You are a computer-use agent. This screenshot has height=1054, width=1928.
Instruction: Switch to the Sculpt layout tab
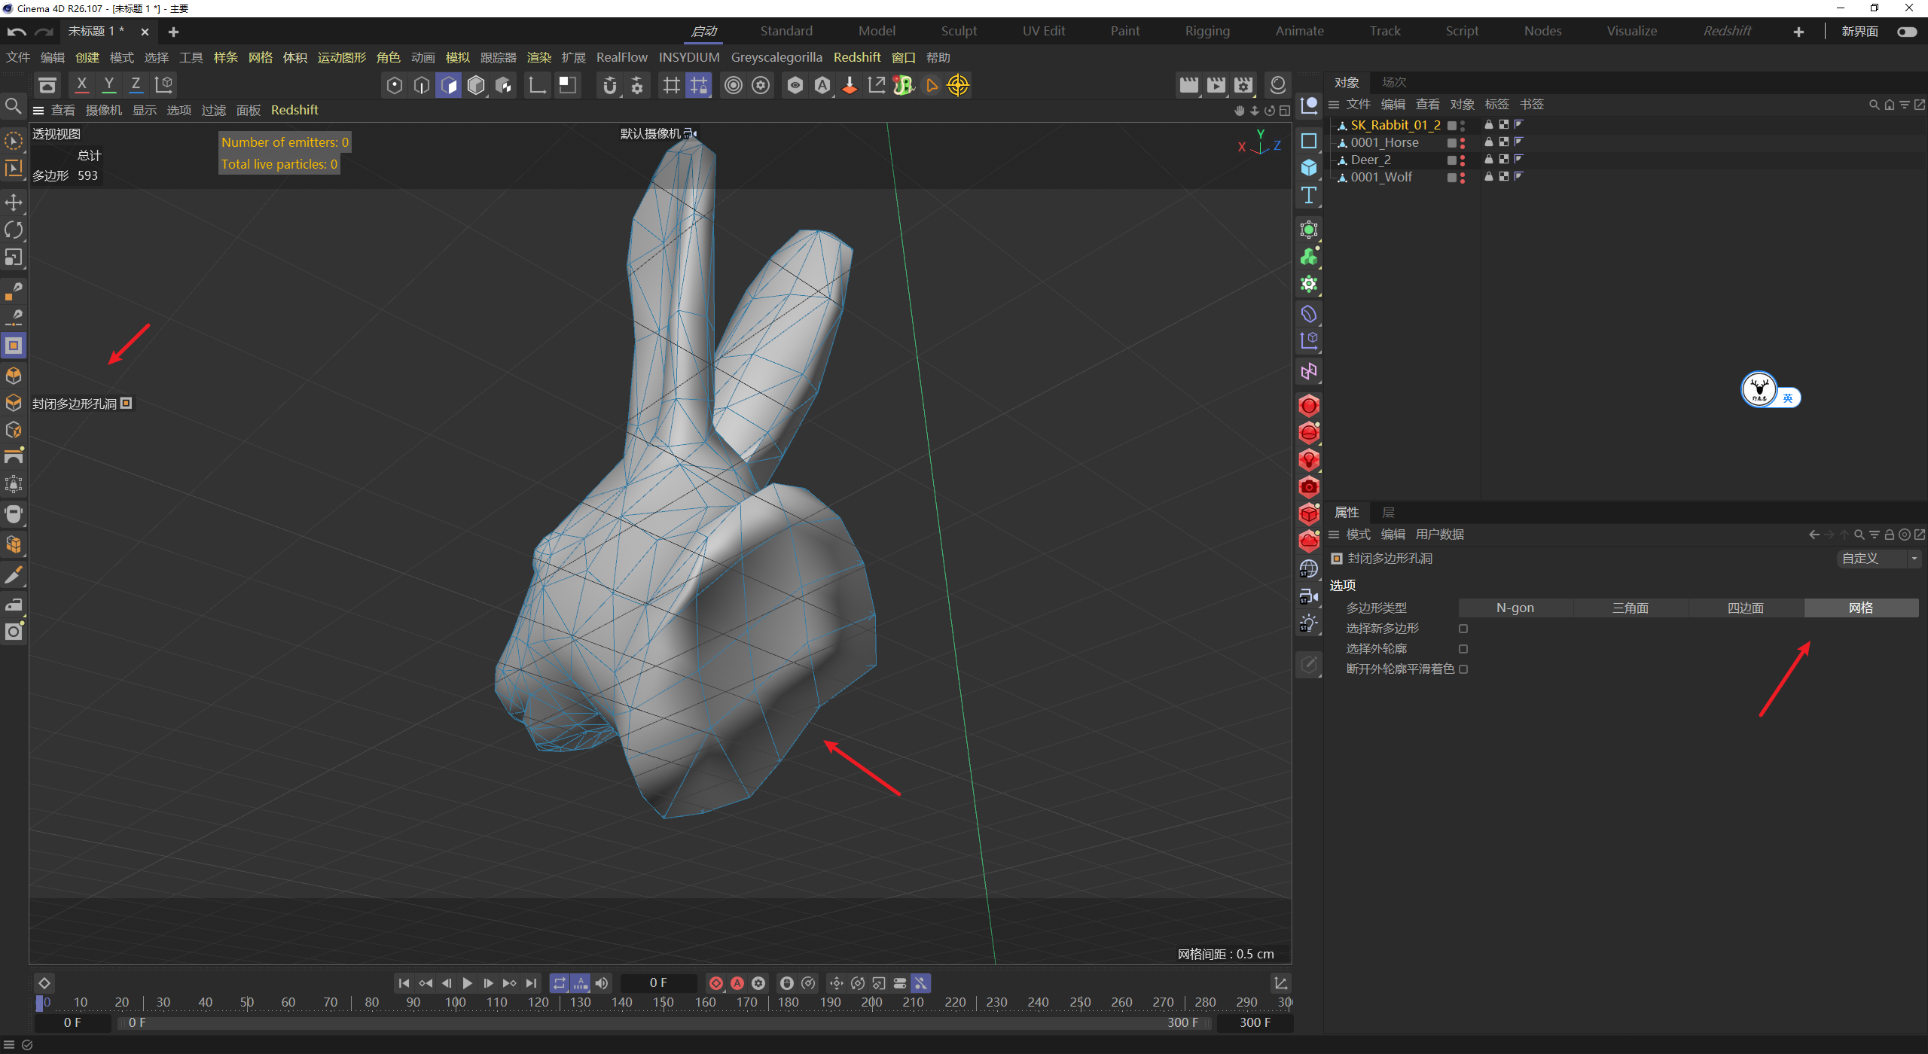958,31
